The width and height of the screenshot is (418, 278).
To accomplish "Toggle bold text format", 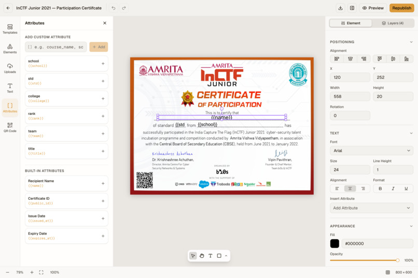I will click(x=380, y=188).
